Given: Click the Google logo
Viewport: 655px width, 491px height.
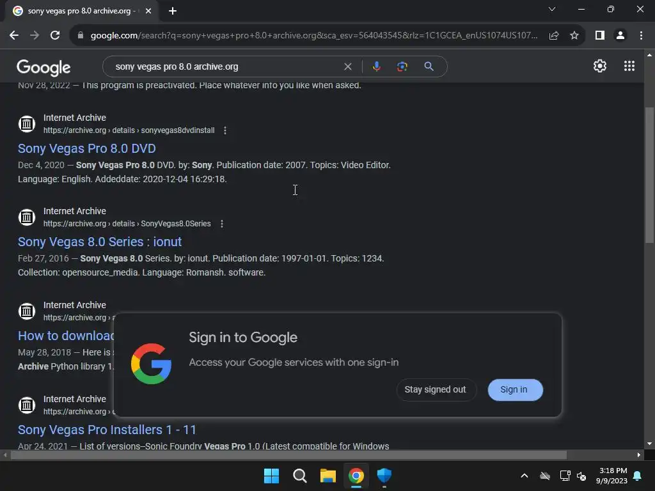Looking at the screenshot, I should click(43, 68).
